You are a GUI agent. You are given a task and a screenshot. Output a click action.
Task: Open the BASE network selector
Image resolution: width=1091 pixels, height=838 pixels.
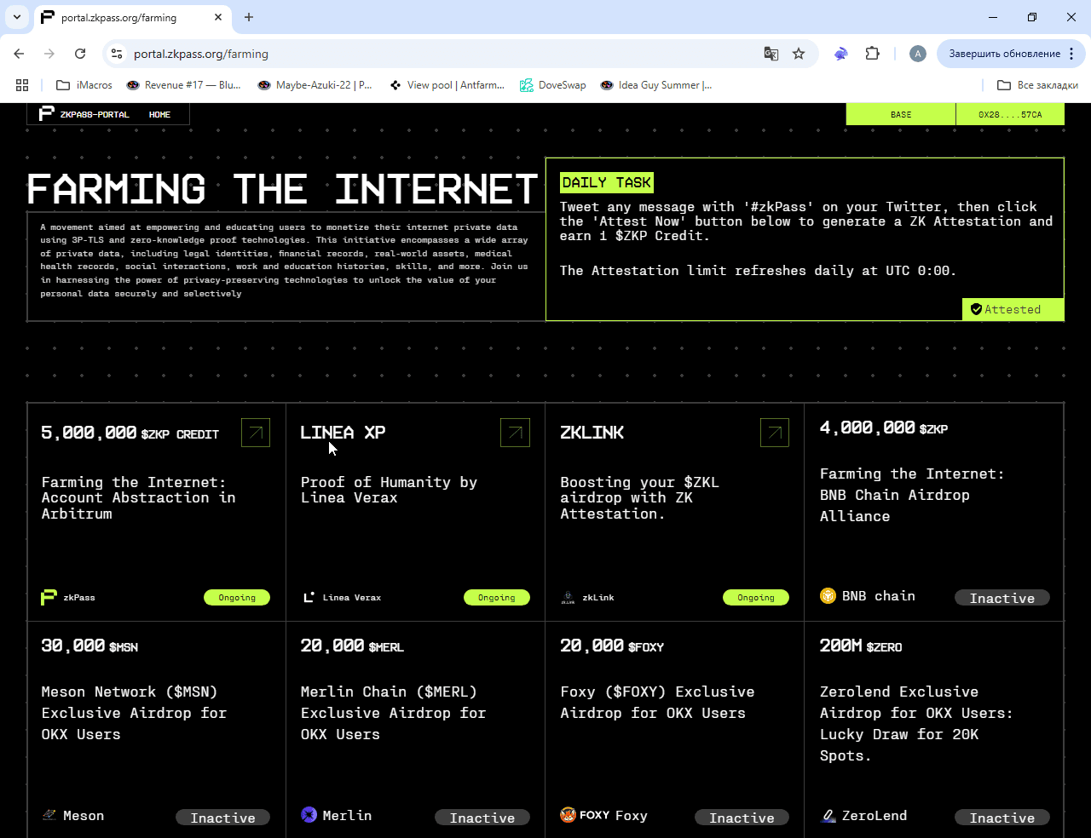901,114
